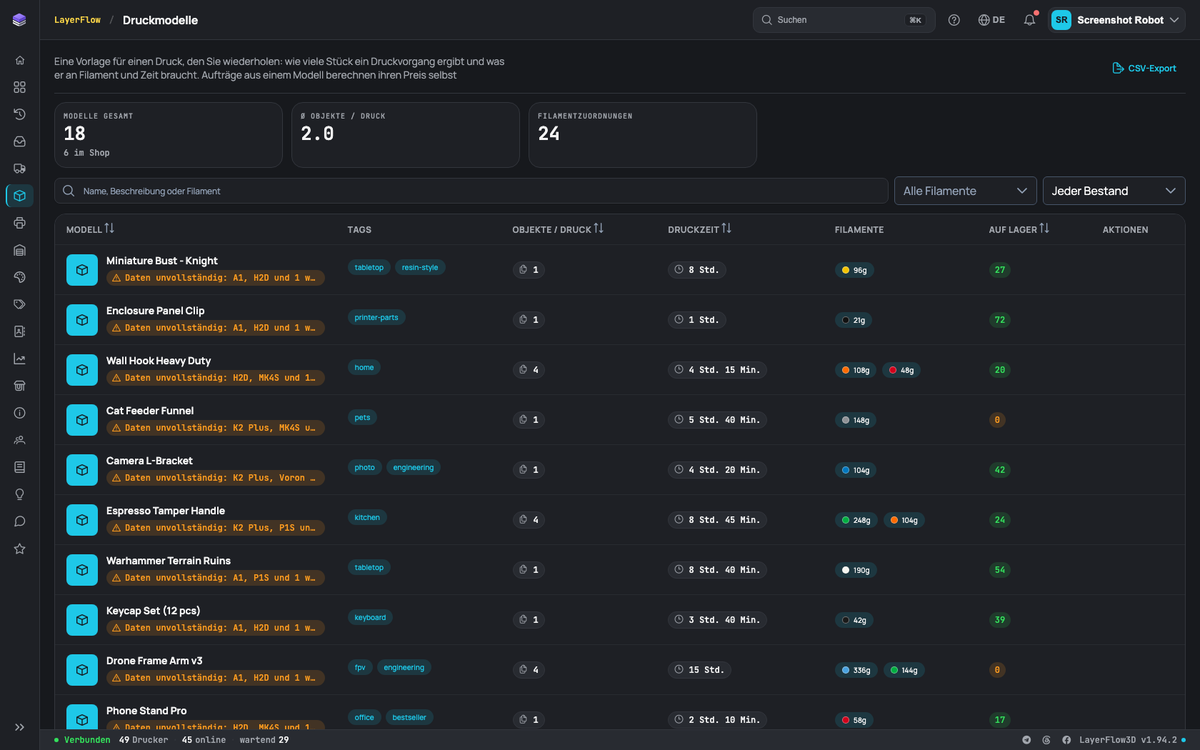The width and height of the screenshot is (1200, 750).
Task: Open the Miniature Bust - Knight model
Action: click(x=162, y=261)
